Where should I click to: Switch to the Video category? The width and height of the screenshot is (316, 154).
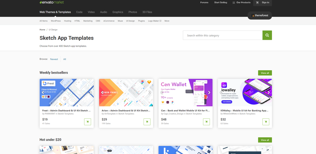[91, 12]
